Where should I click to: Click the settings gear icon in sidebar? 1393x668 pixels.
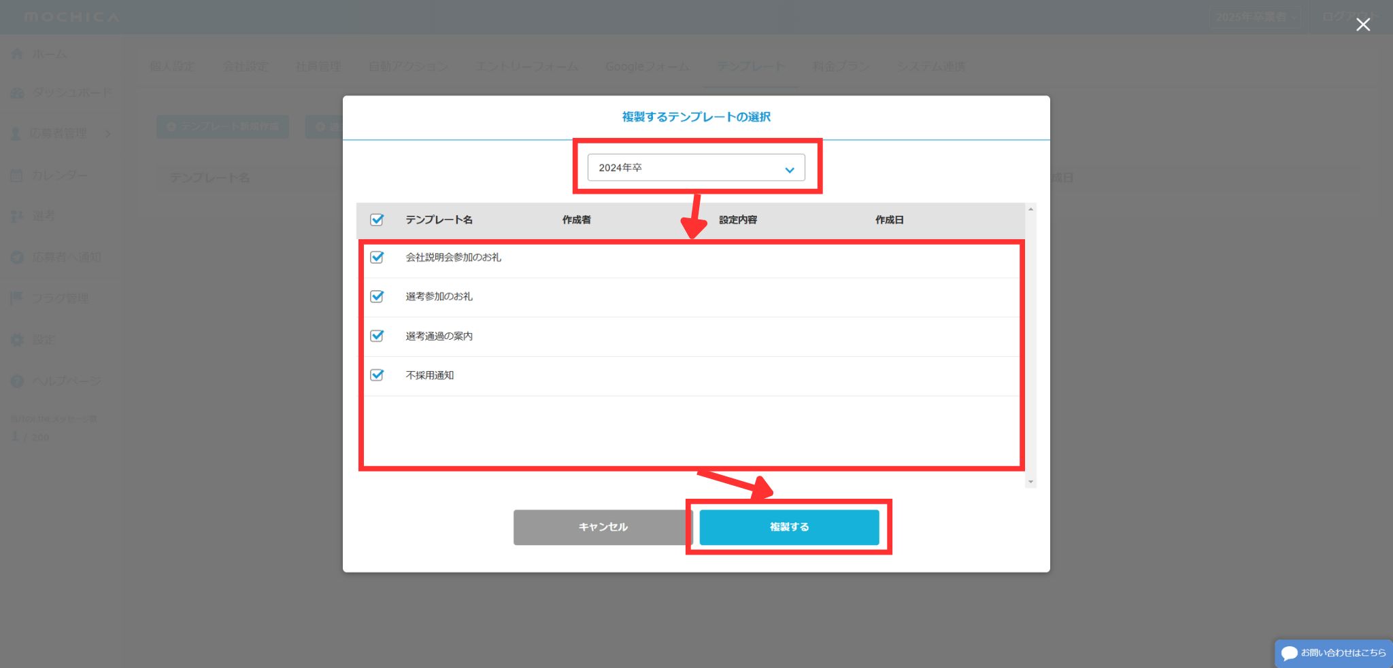point(17,340)
